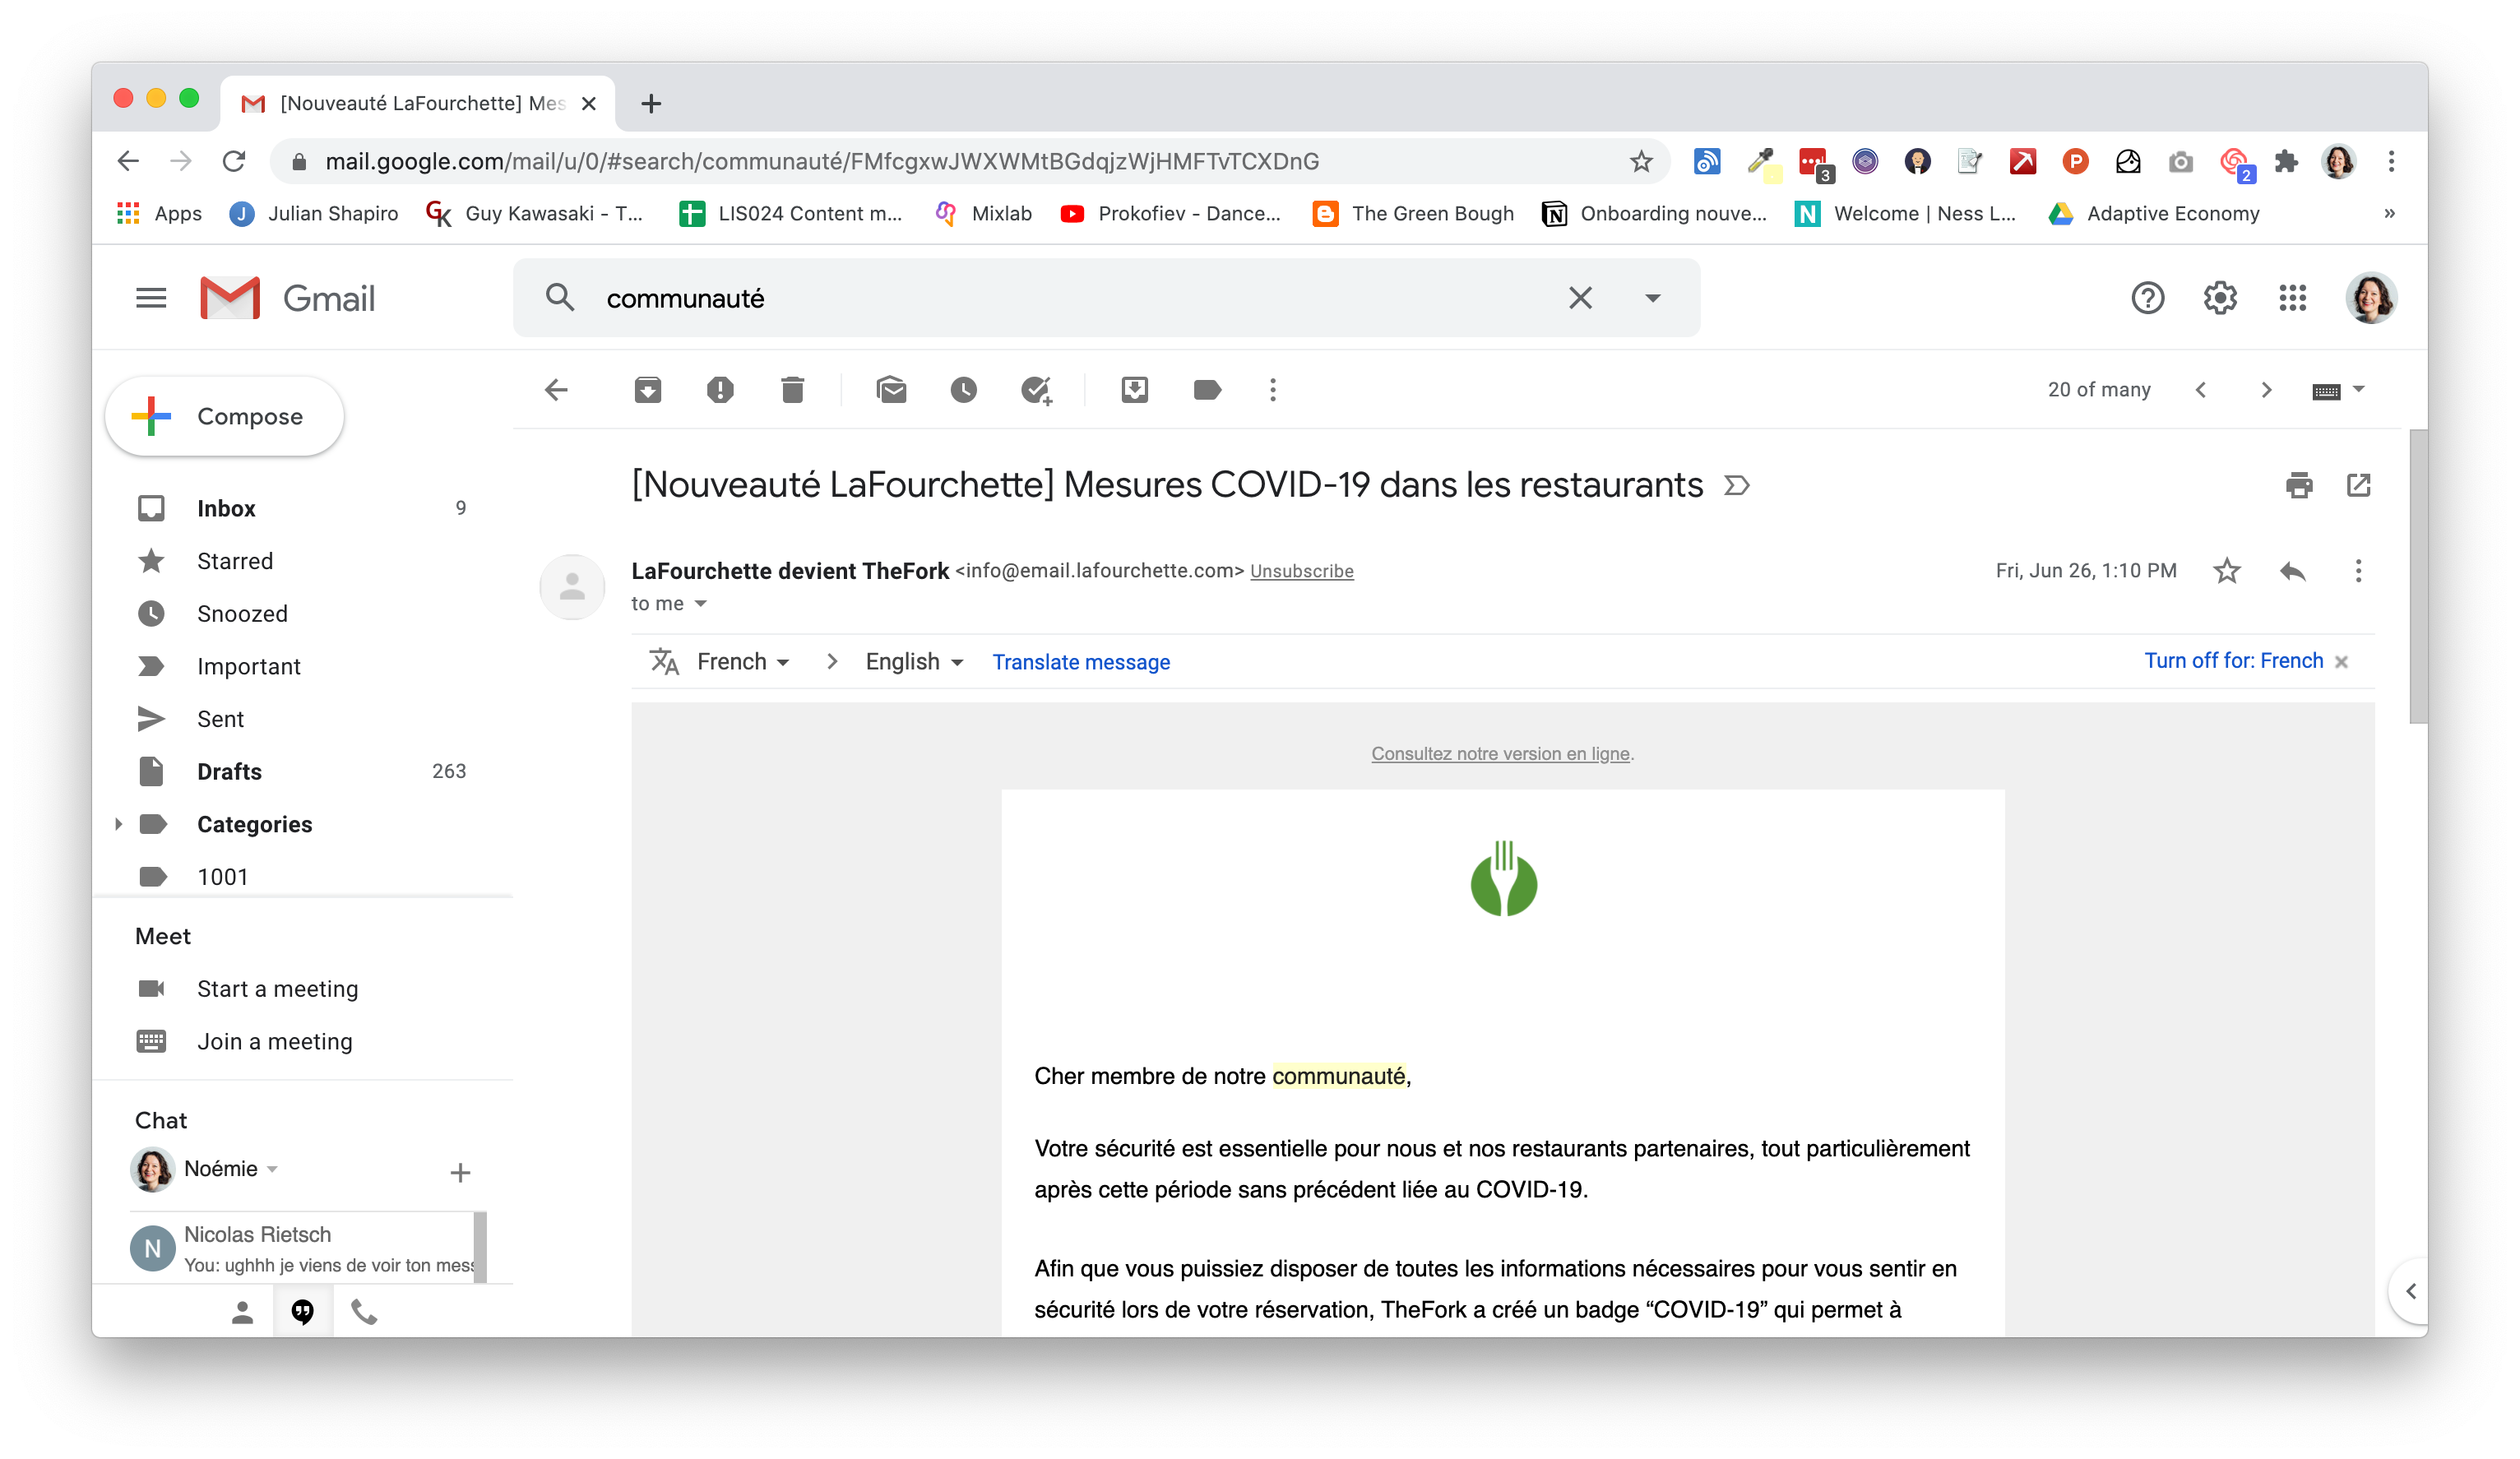Open the contacts tab in chat
The image size is (2520, 1459).
pyautogui.click(x=242, y=1312)
